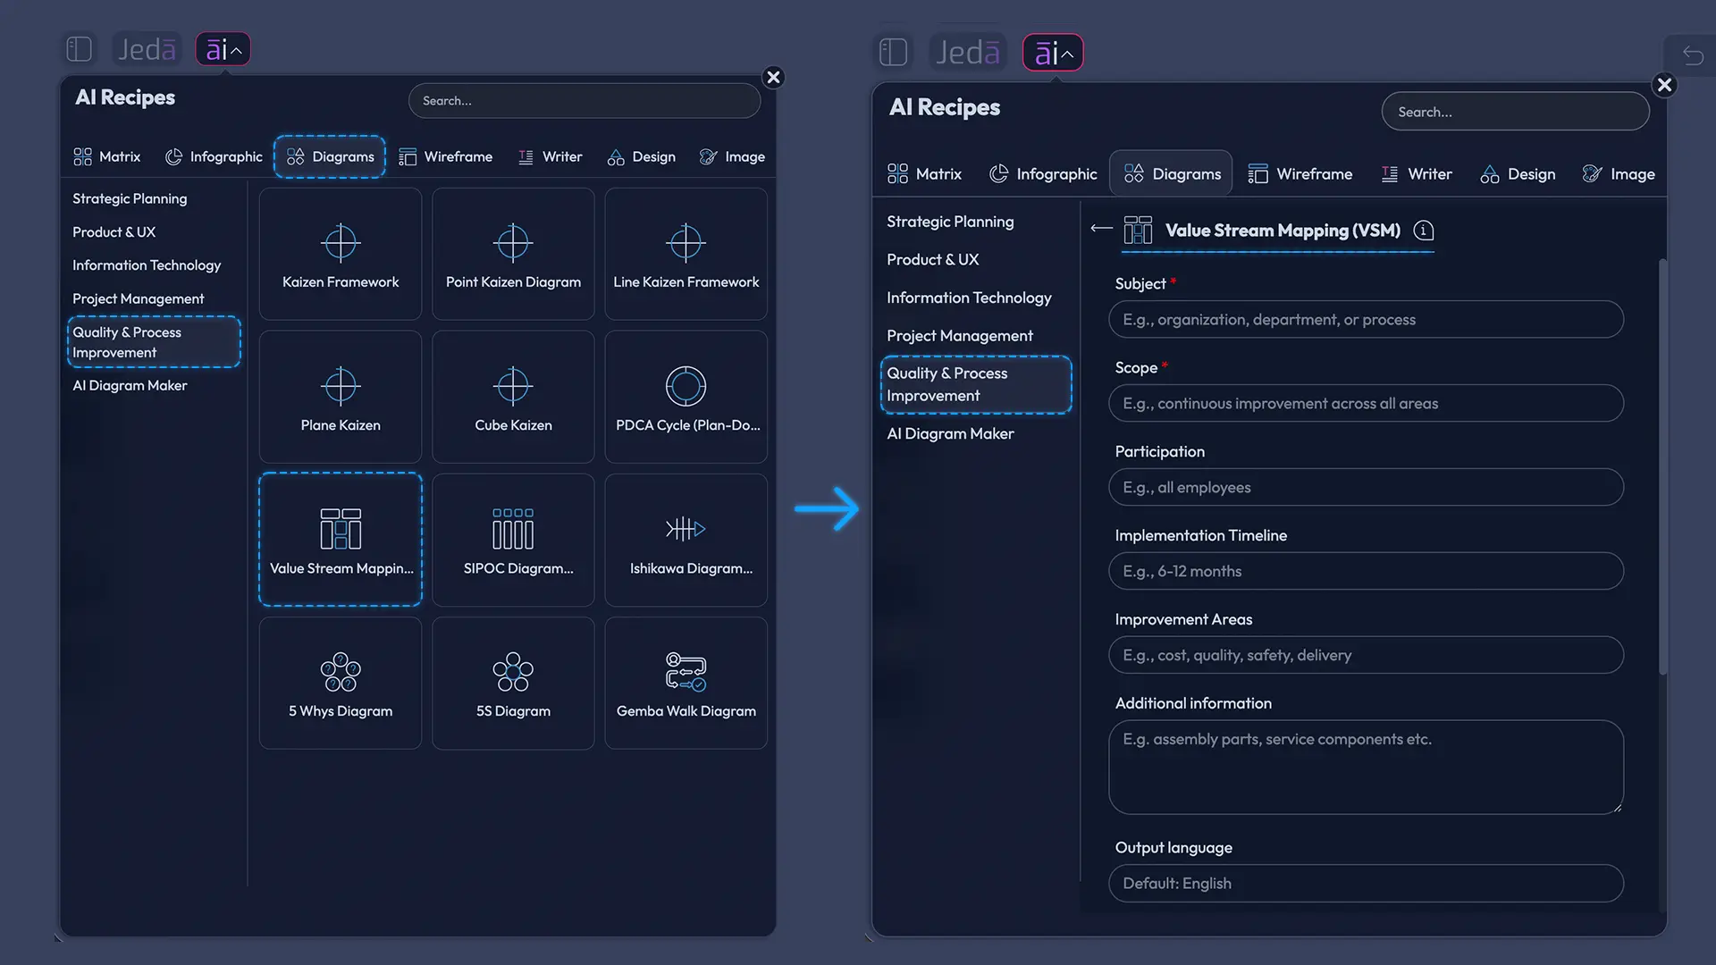Image resolution: width=1716 pixels, height=965 pixels.
Task: Select the Diagrams tab in left panel
Action: coord(330,157)
